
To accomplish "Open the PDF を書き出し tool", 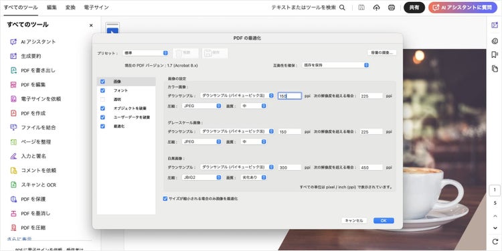I will click(33, 70).
